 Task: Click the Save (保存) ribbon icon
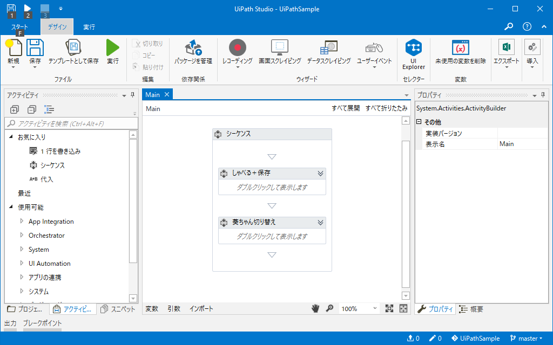coord(35,48)
